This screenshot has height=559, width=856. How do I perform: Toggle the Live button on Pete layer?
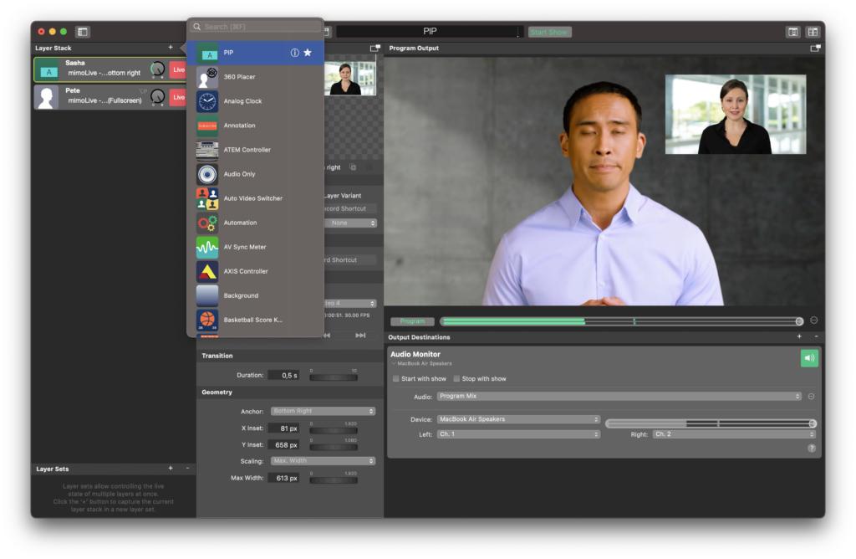click(178, 98)
